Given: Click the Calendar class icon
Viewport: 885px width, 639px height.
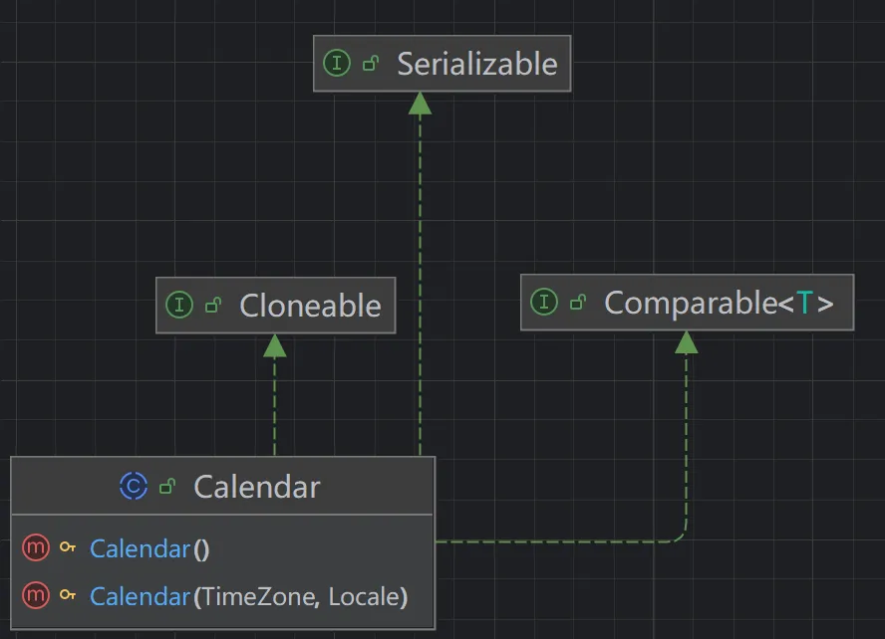Looking at the screenshot, I should tap(133, 487).
